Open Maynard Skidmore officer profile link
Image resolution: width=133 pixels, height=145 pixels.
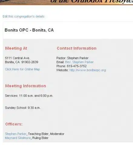(18, 138)
